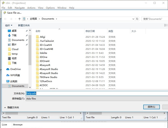Select the 12XueDocs folder icon
Viewport: 168px width, 128px height.
point(37,81)
